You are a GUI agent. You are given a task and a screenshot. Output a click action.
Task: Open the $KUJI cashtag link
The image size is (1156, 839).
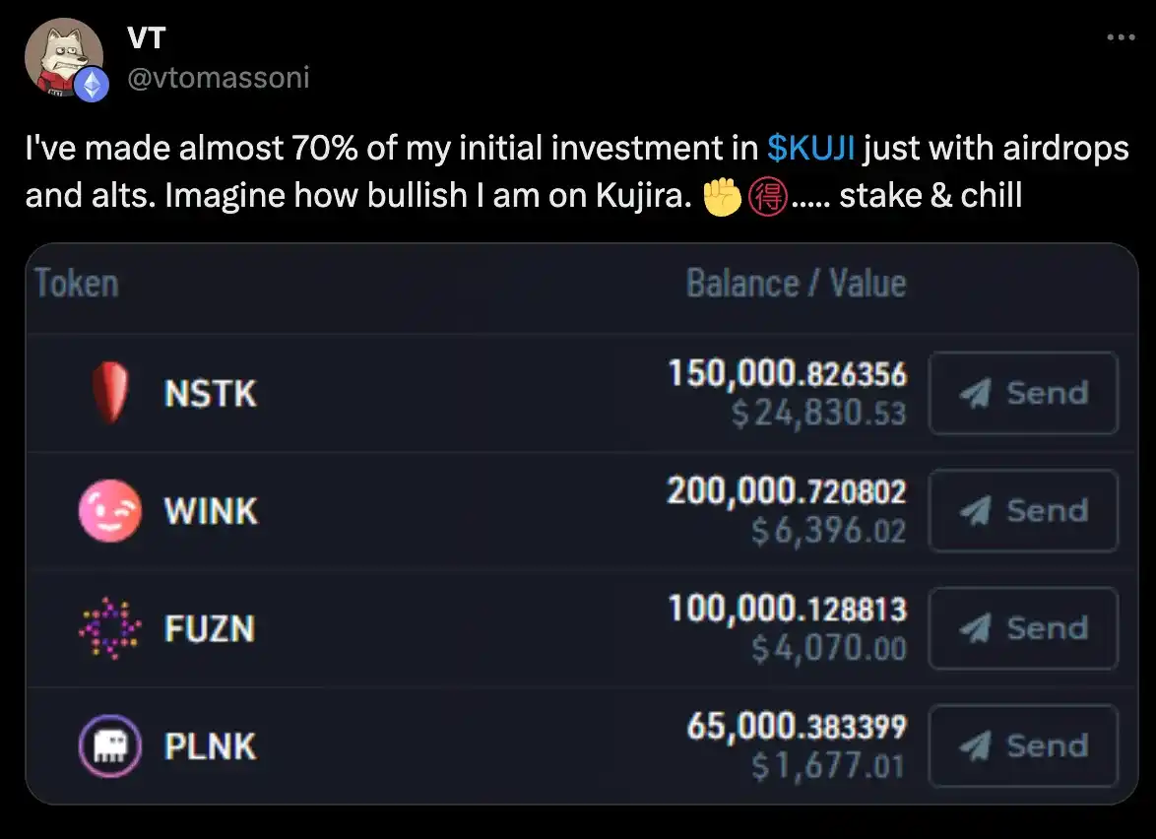tap(810, 149)
